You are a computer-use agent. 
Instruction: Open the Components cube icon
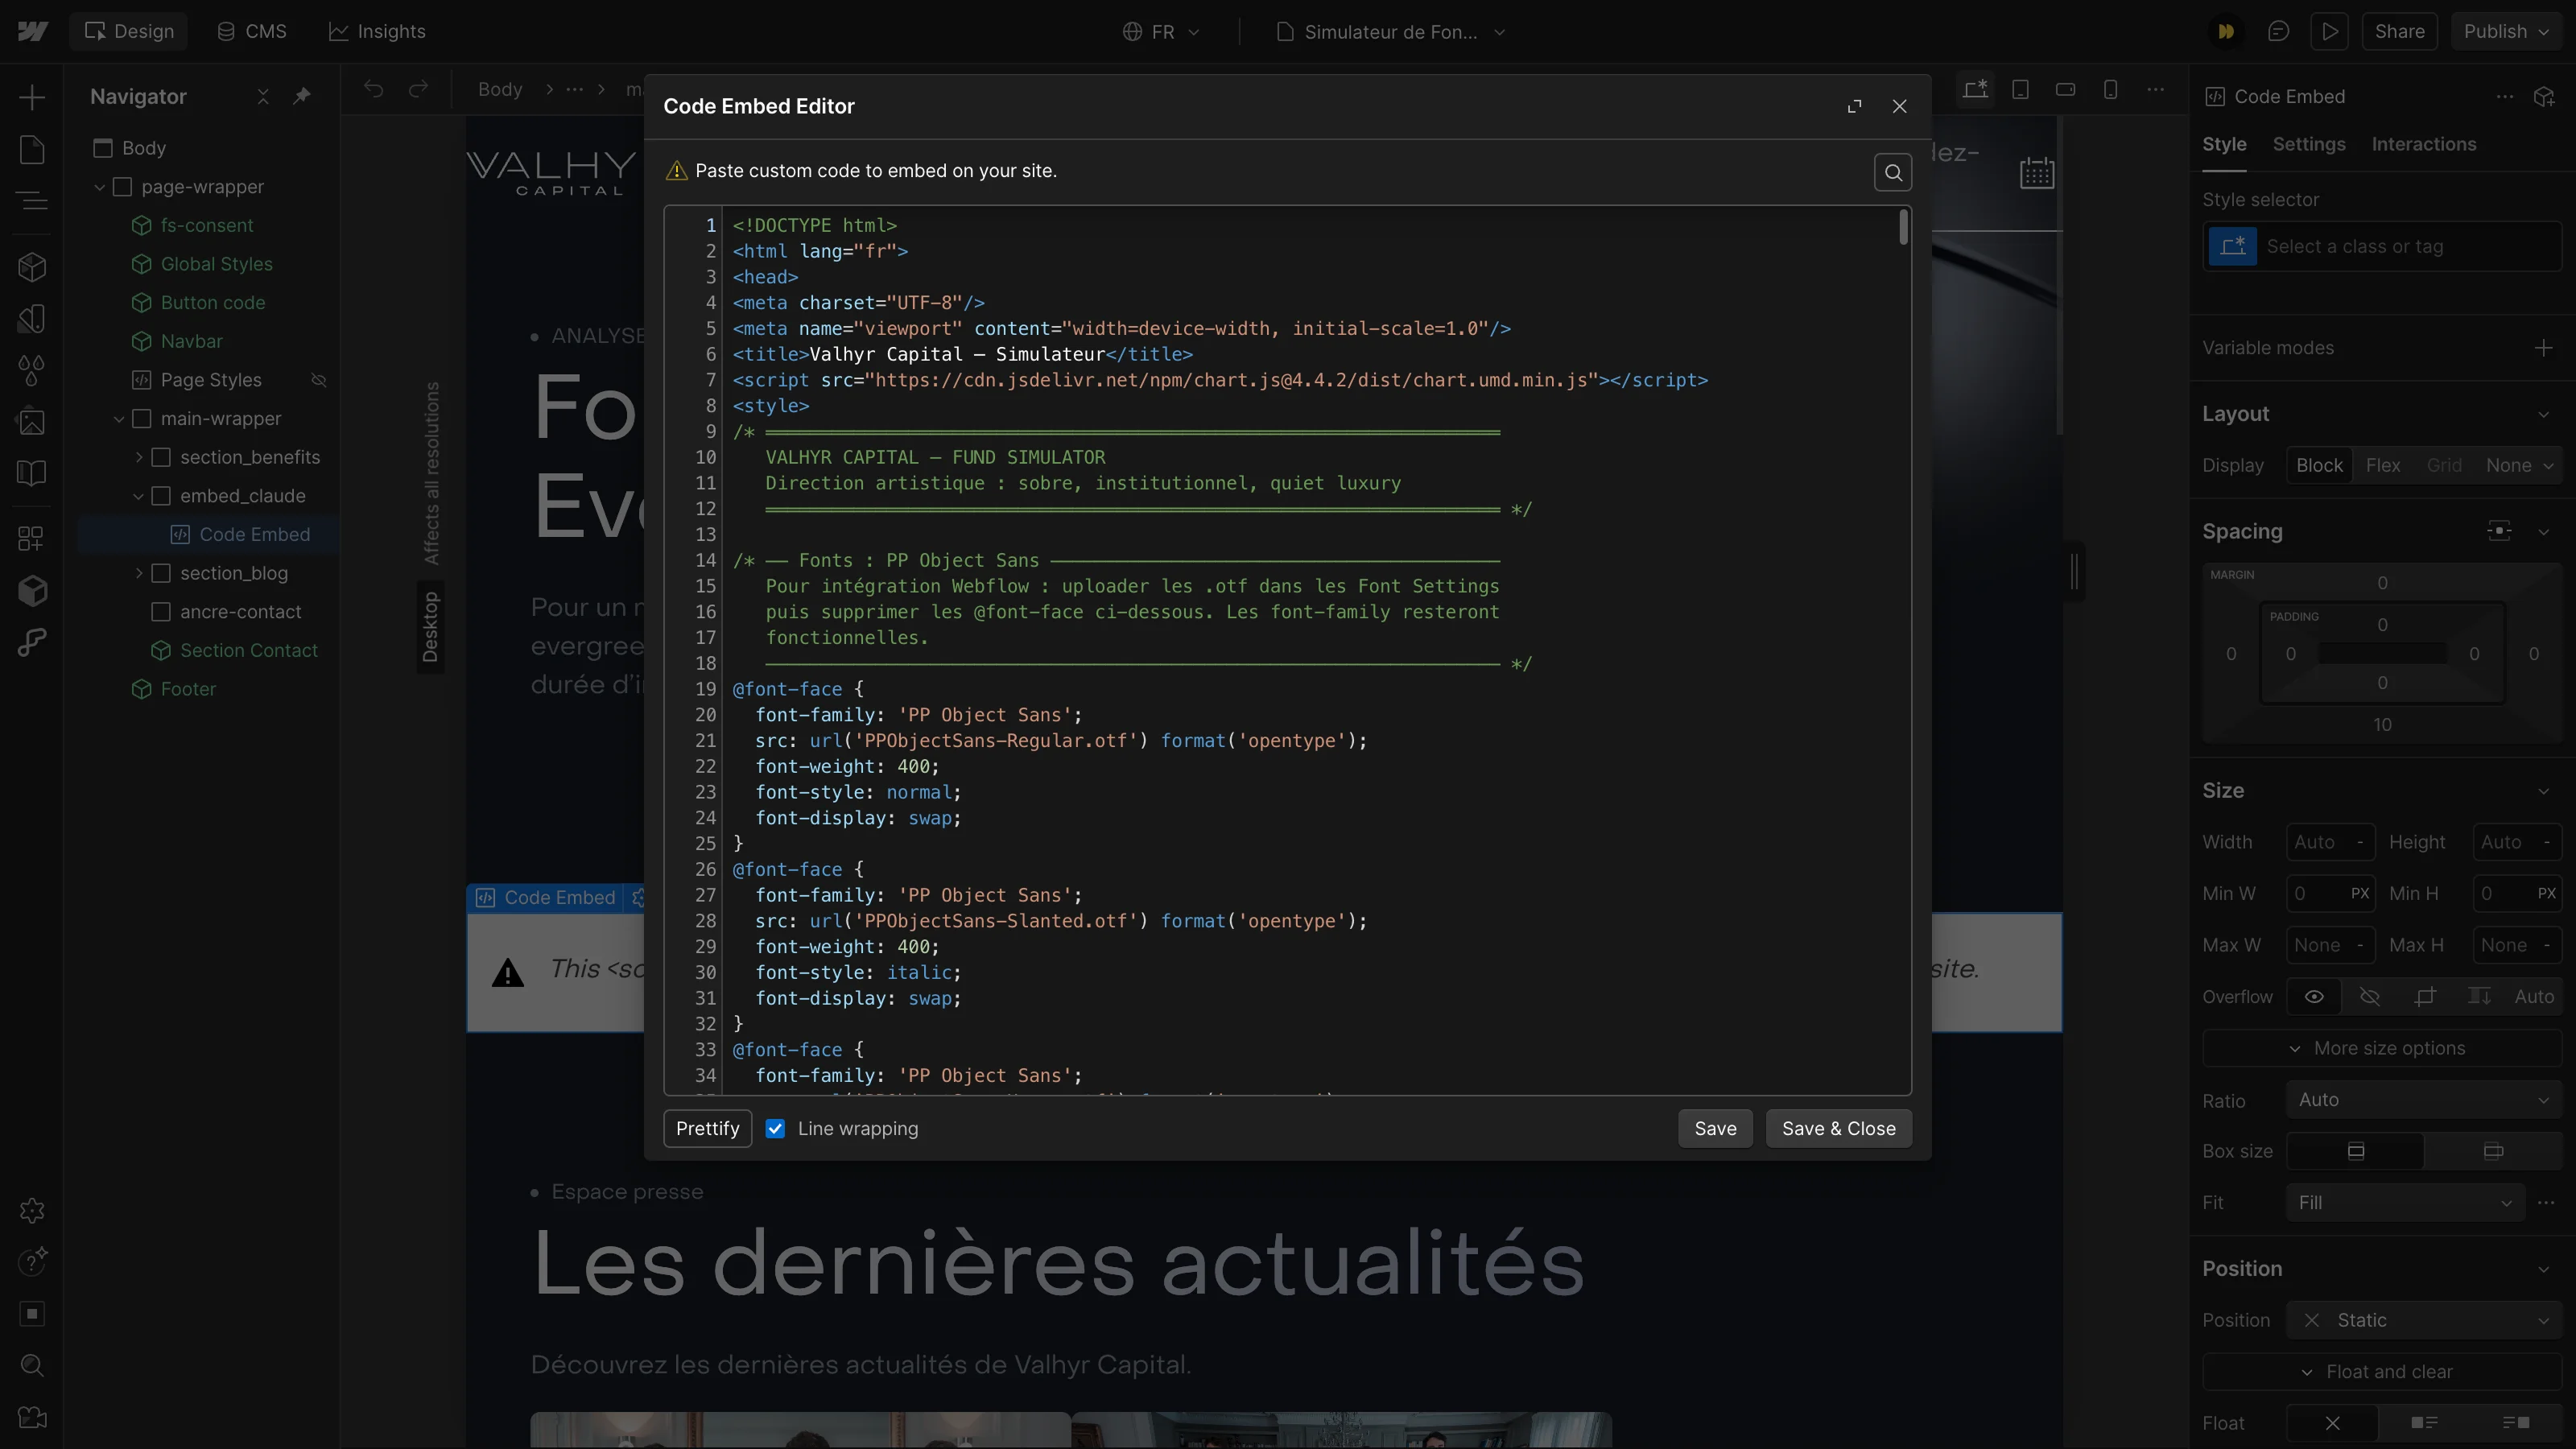point(32,267)
